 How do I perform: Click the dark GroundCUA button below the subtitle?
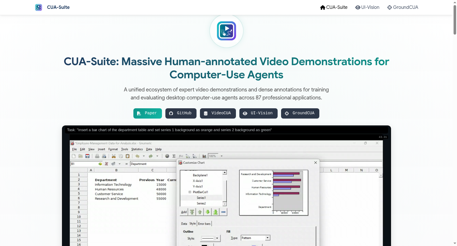pyautogui.click(x=300, y=113)
